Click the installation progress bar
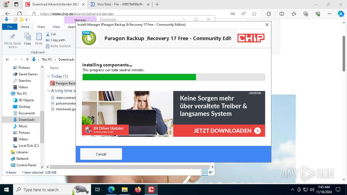 173,77
